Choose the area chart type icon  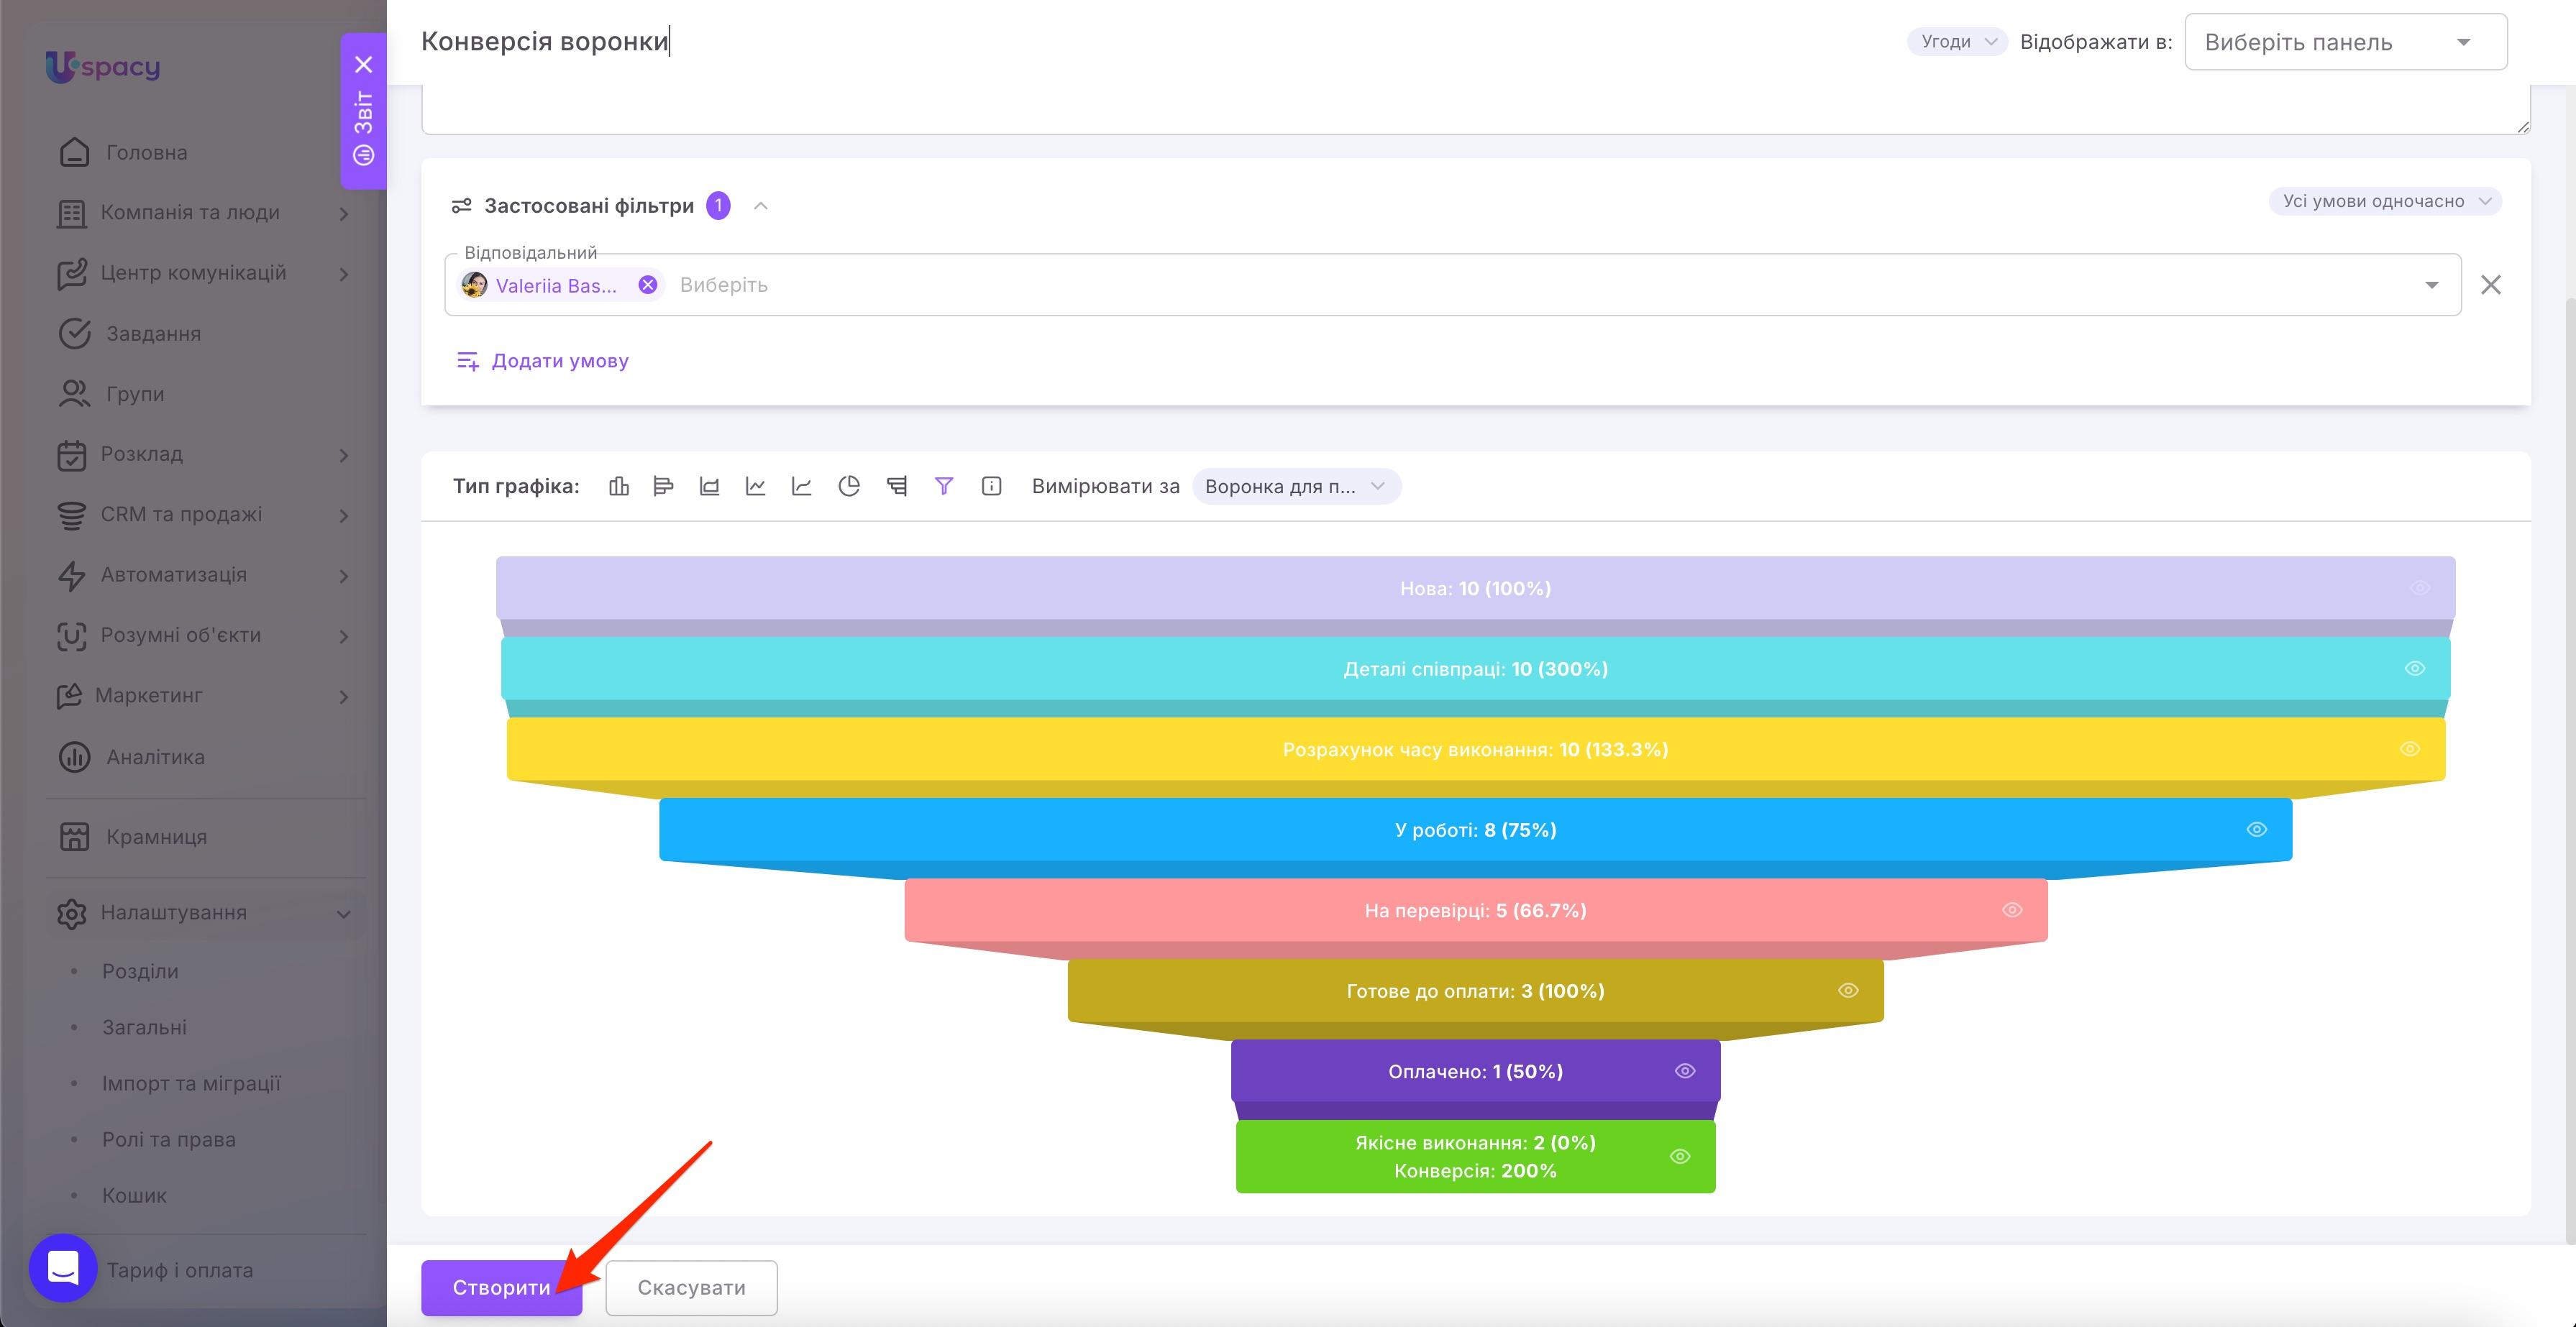[x=709, y=487]
